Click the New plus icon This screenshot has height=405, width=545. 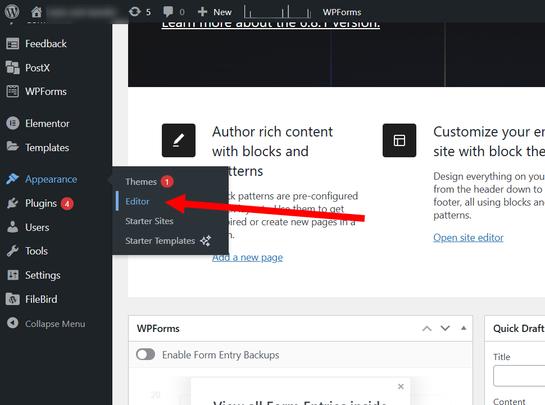[202, 12]
